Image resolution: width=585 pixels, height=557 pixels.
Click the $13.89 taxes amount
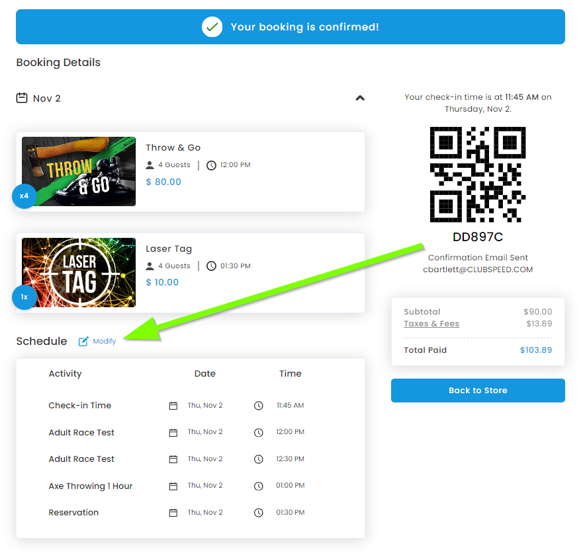(539, 323)
